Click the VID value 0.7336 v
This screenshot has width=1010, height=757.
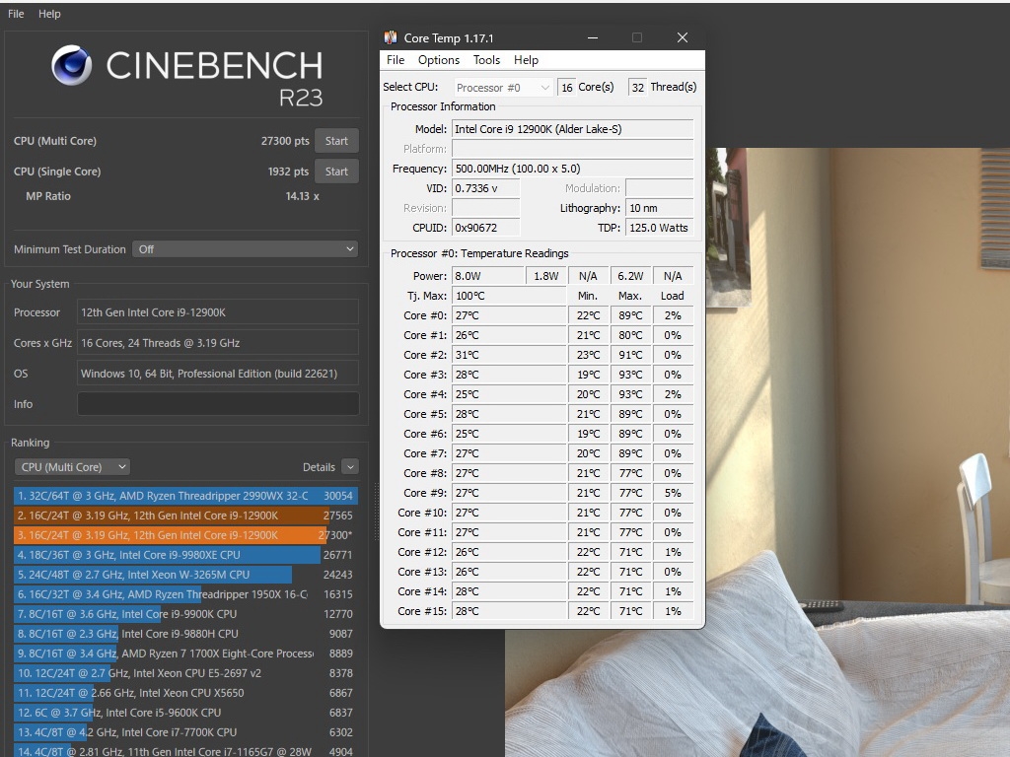[485, 188]
